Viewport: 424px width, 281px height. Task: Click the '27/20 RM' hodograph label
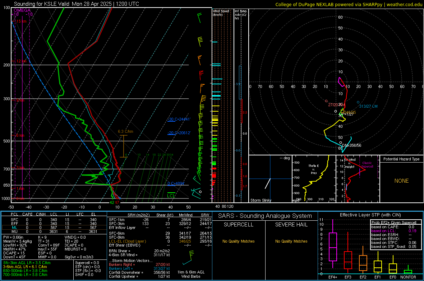(x=337, y=105)
